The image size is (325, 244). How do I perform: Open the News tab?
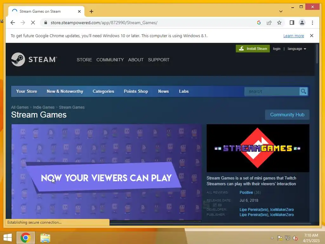point(163,91)
